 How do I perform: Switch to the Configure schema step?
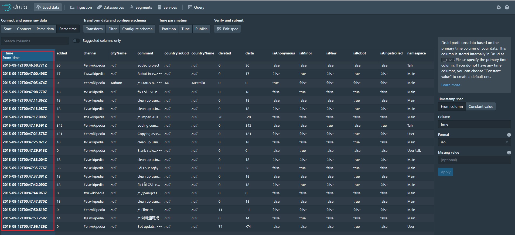coord(137,29)
